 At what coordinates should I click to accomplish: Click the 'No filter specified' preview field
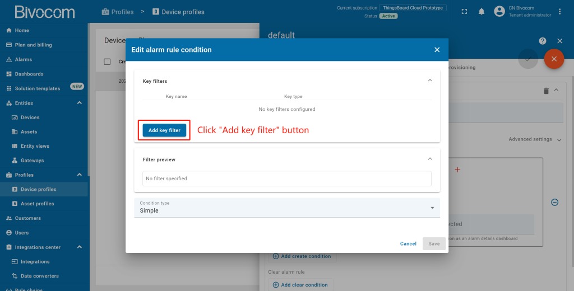click(x=287, y=179)
